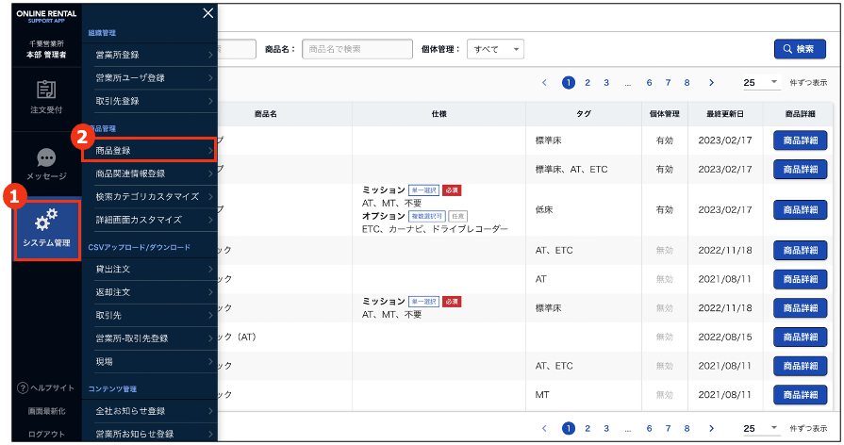This screenshot has height=445, width=844.
Task: Click 画面最新化 refresh screen link
Action: pyautogui.click(x=46, y=411)
